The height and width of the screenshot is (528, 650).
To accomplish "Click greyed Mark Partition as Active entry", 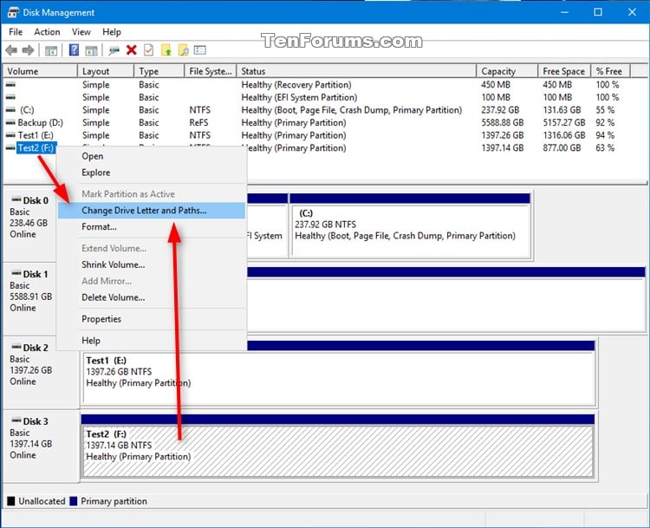I will (152, 194).
